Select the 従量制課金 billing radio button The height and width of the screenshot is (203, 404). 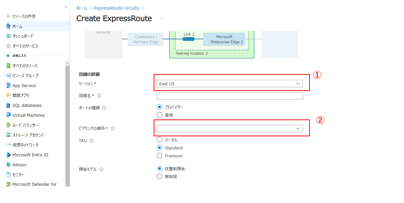click(x=160, y=169)
